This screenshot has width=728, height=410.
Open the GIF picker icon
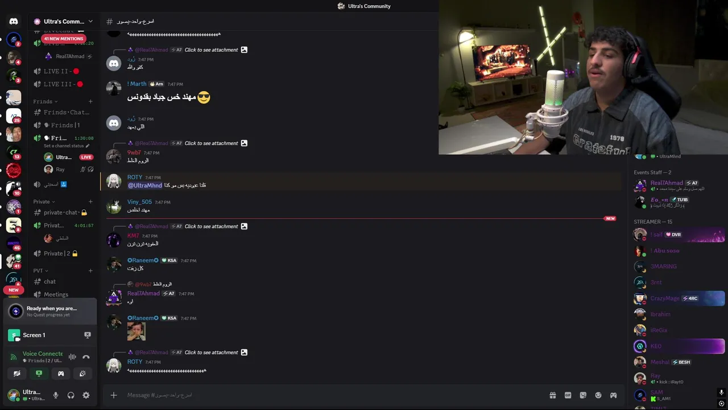568,395
